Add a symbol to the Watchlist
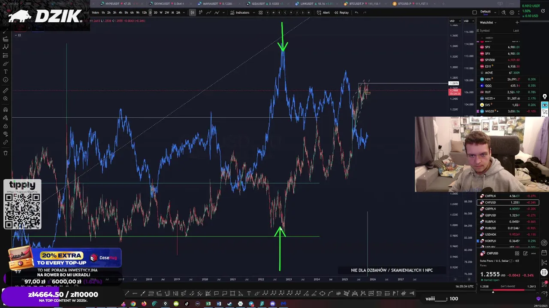Viewport: 549px width, 308px height. click(517, 22)
